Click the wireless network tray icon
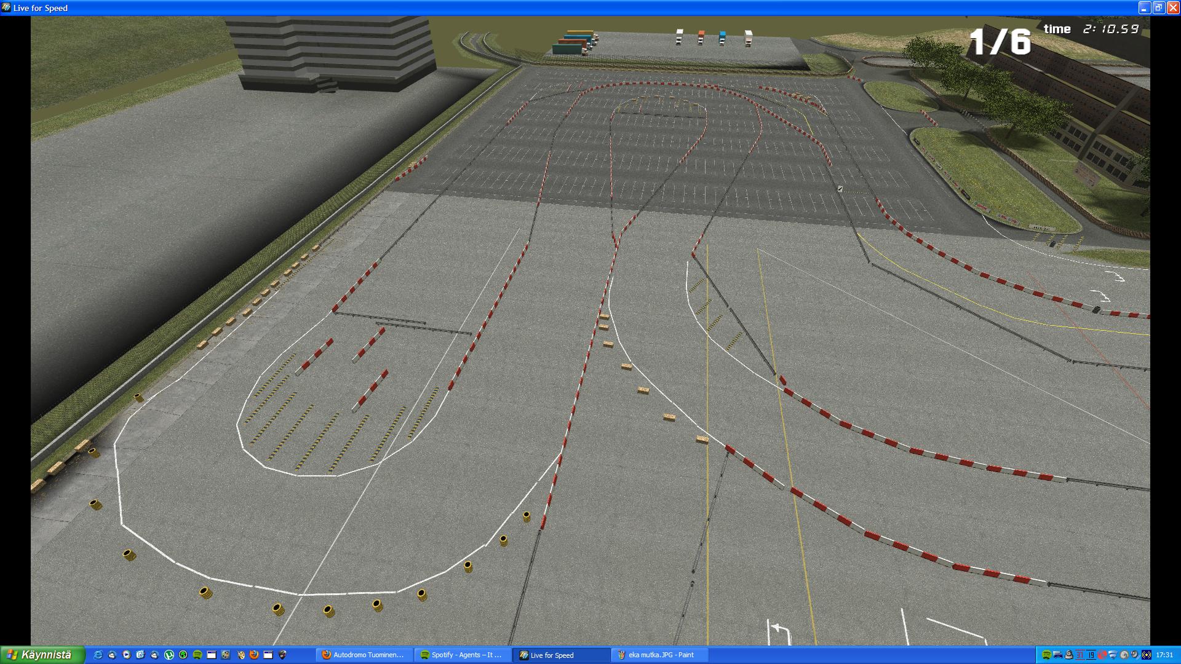The height and width of the screenshot is (664, 1181). click(x=1113, y=655)
